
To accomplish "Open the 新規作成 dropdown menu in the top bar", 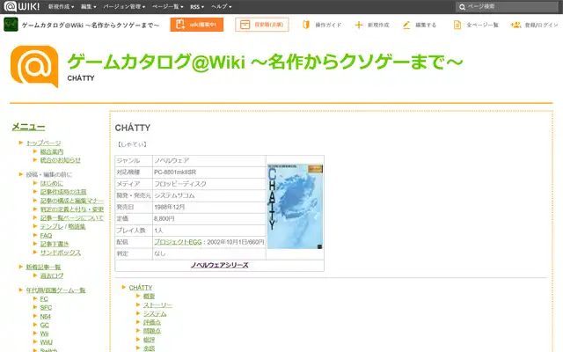I will [61, 7].
